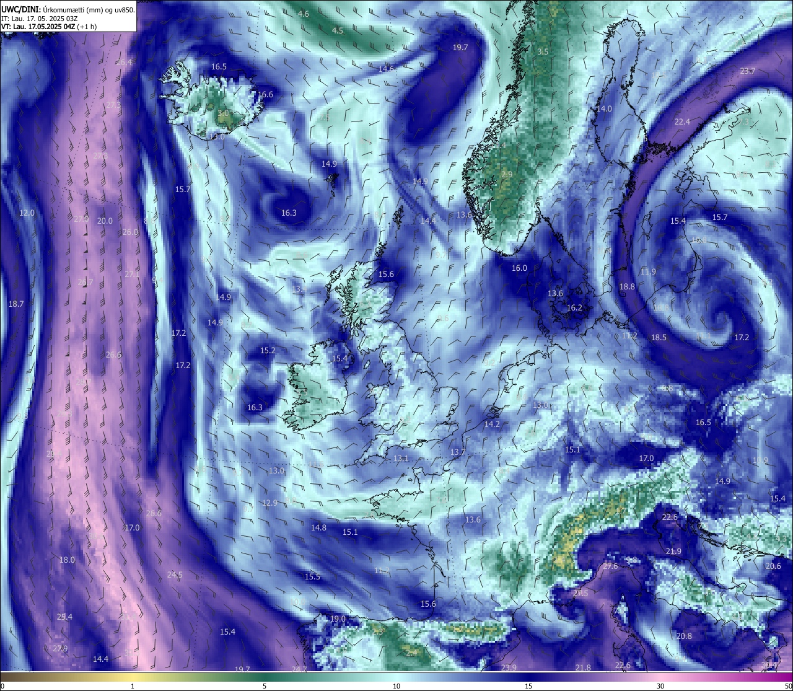This screenshot has width=793, height=691.
Task: Click the 20.8 value label
Action: 684,636
